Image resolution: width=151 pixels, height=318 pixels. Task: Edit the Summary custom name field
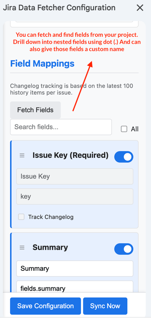click(74, 268)
